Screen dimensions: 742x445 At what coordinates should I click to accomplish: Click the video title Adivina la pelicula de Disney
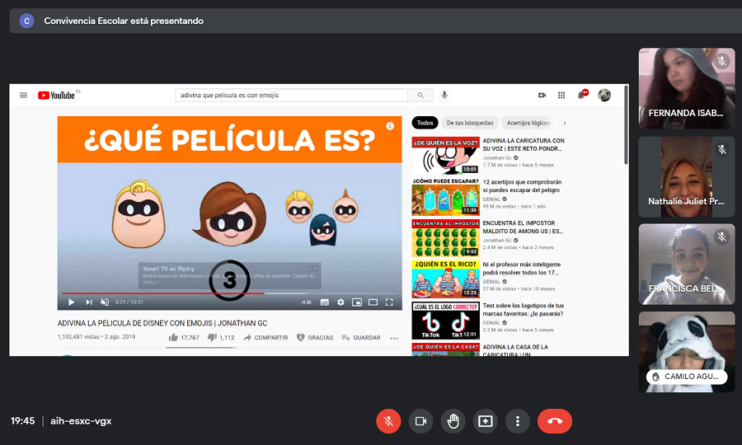[x=162, y=323]
